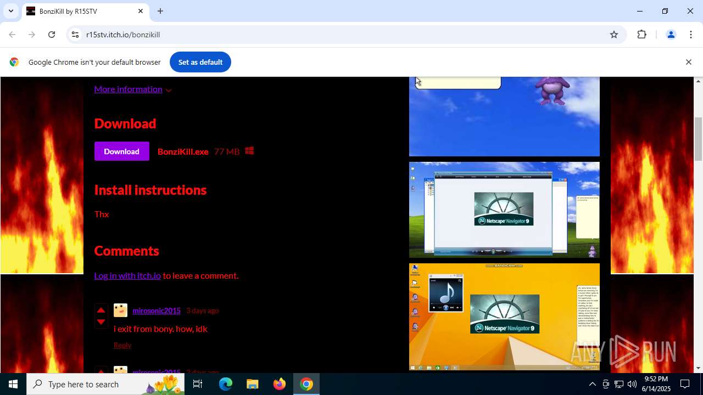Click the Install instructions heading

point(150,190)
